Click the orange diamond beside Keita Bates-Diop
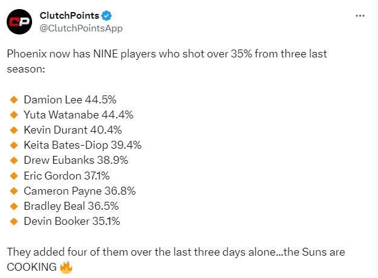 (14, 145)
